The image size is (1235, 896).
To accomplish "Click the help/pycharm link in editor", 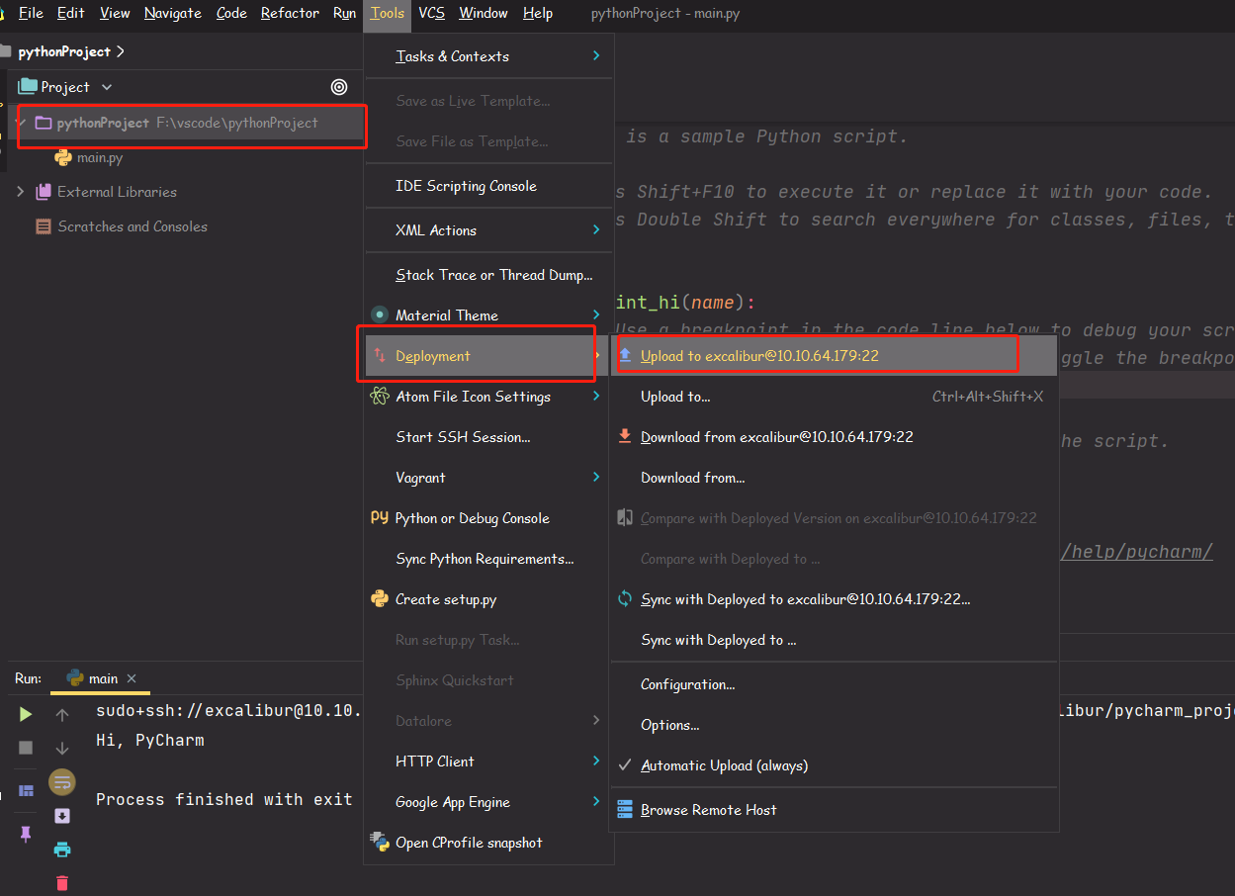I will click(x=1137, y=552).
